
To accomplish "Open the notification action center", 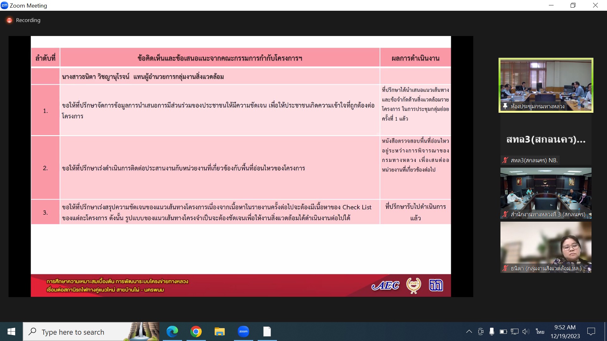I will tap(591, 332).
